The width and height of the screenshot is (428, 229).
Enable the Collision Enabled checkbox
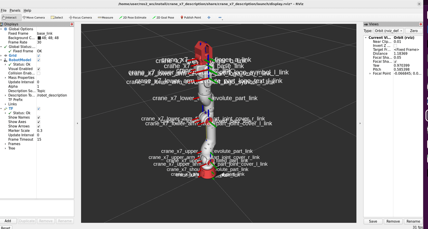39,73
